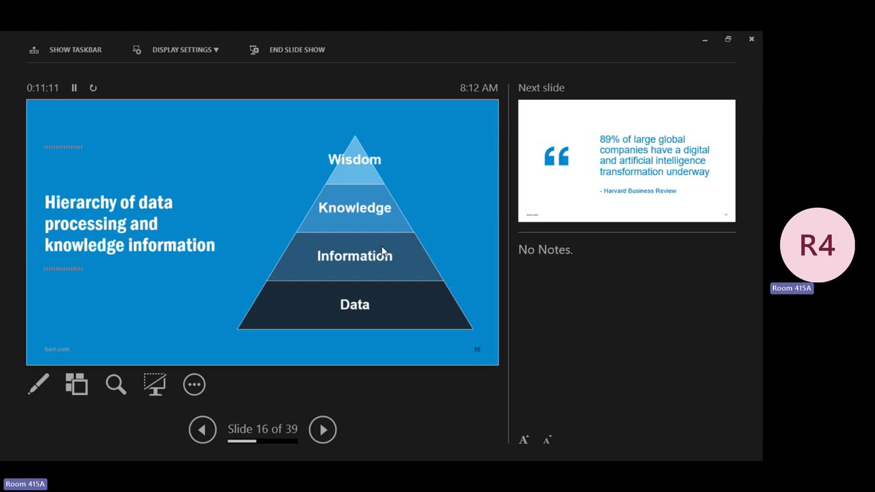The height and width of the screenshot is (492, 875).
Task: Click the Data pyramid tier
Action: tap(354, 305)
